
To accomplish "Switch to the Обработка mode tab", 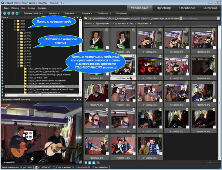I will [x=187, y=8].
